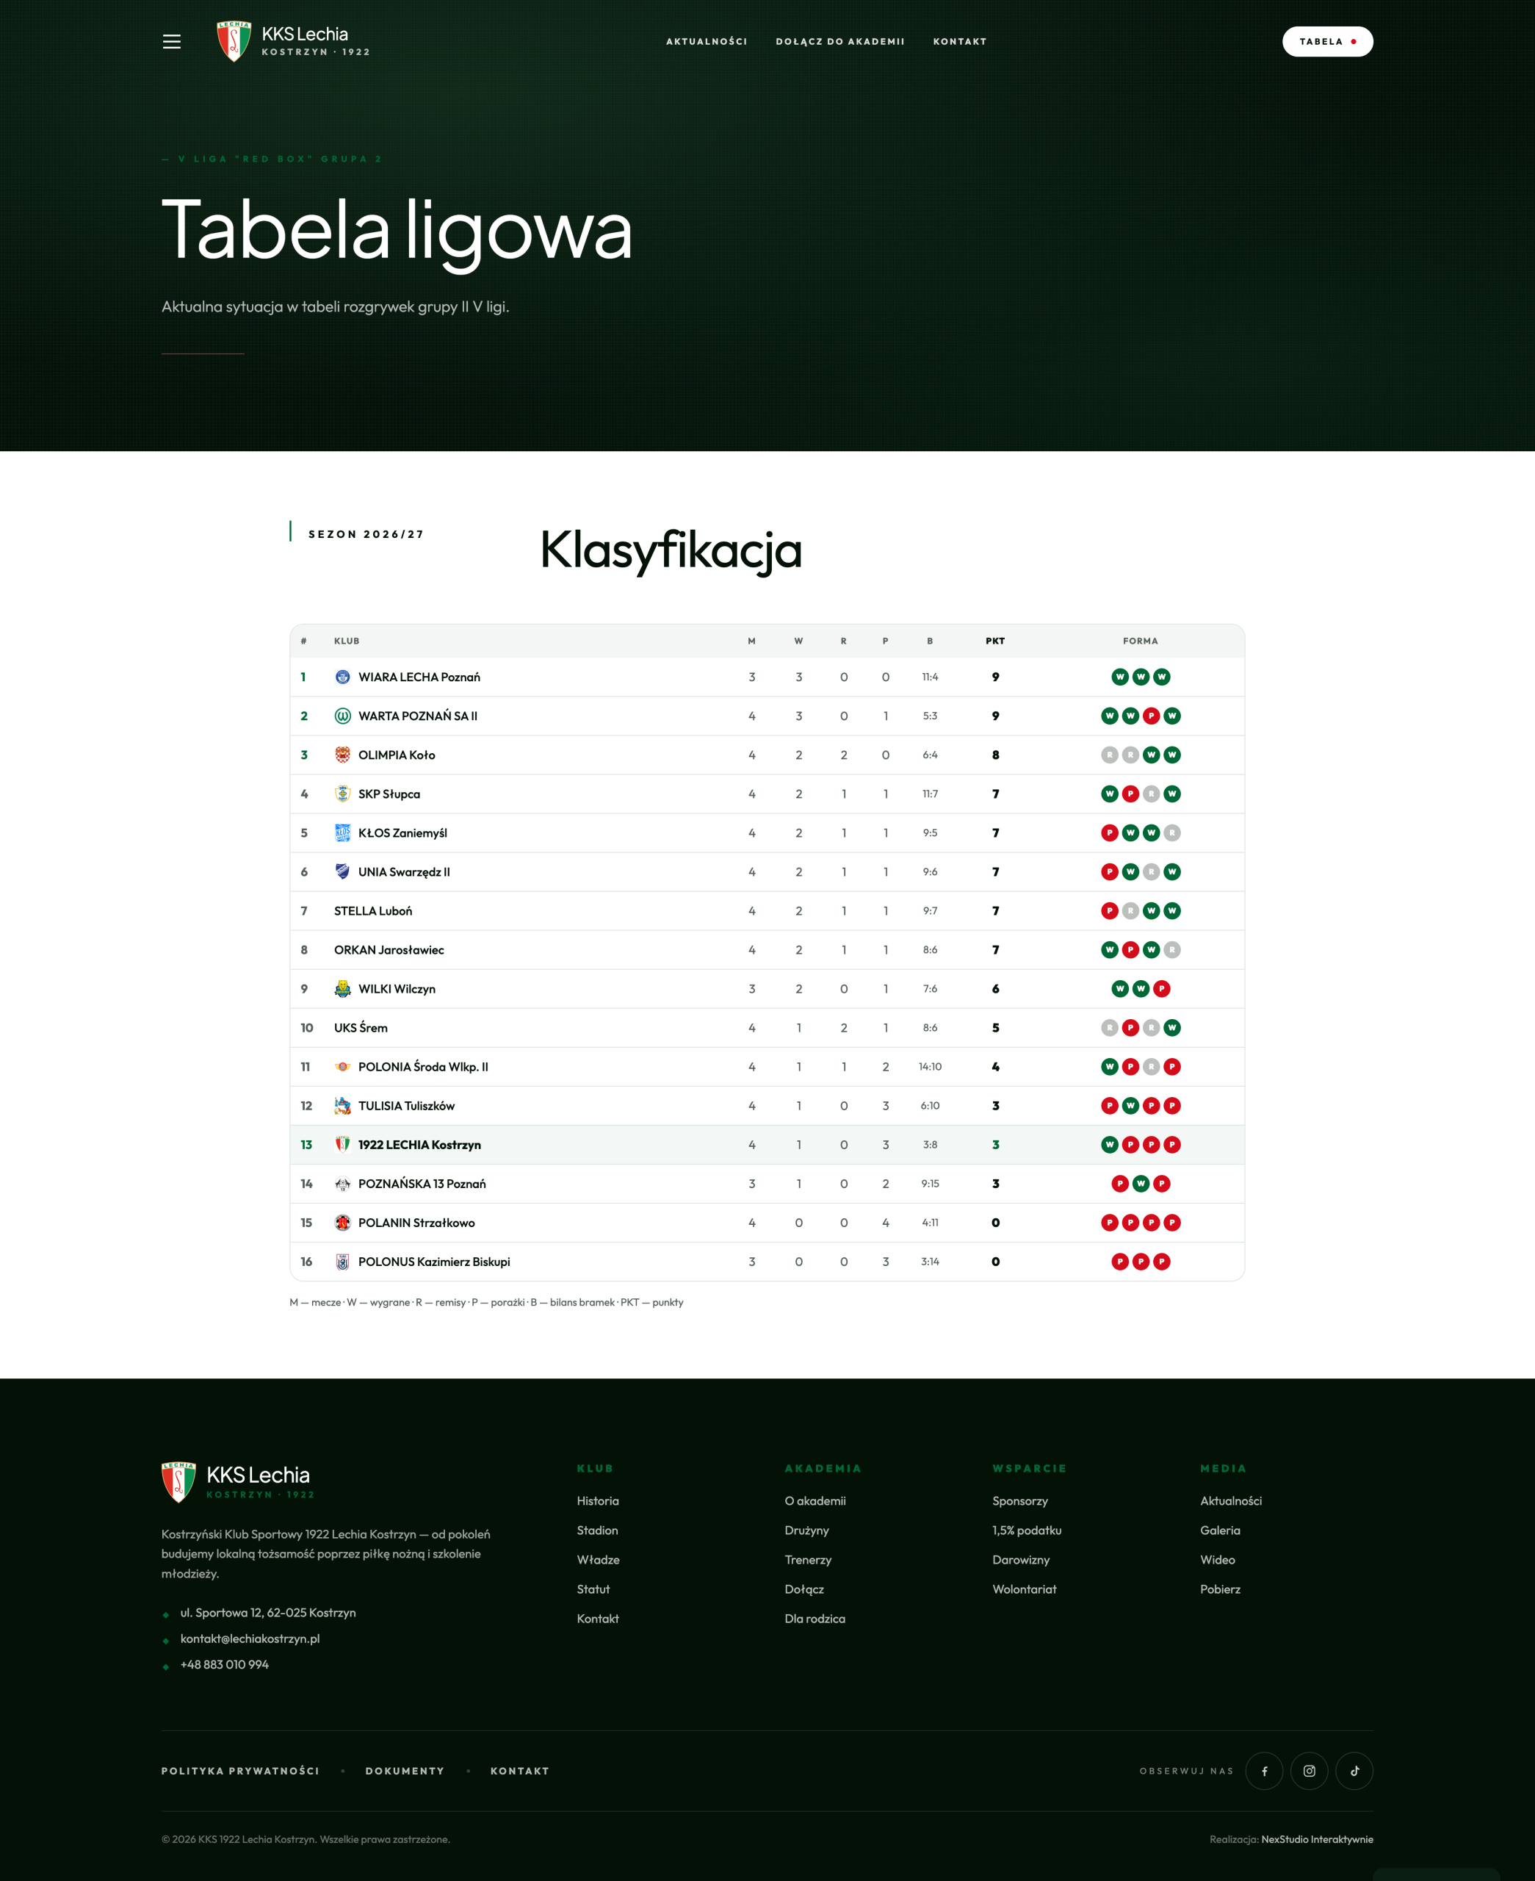Click first form badge in OLIMPIA Koło row
Screen dimensions: 1535x1881
pos(1110,755)
